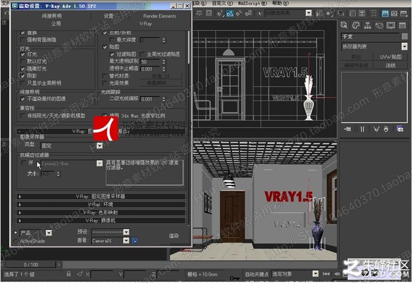Click the quick render teapot icon
The image size is (416, 283).
click(403, 13)
